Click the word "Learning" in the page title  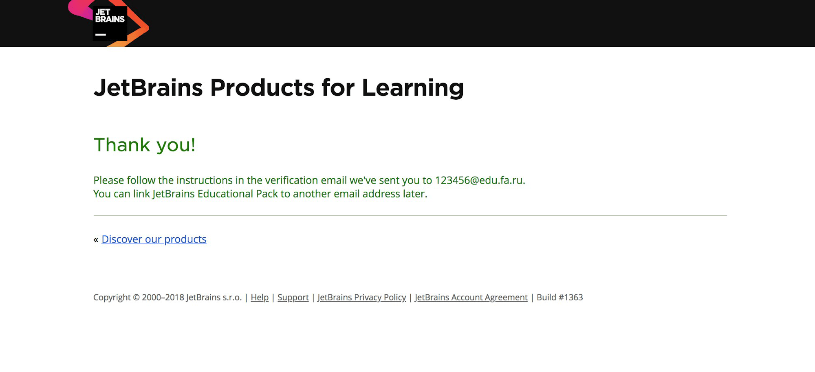click(x=412, y=88)
